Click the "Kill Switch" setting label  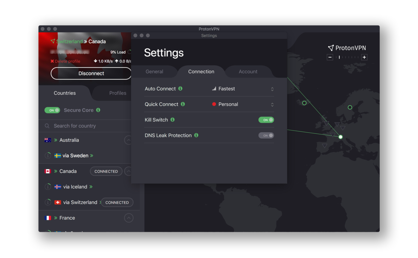[156, 120]
